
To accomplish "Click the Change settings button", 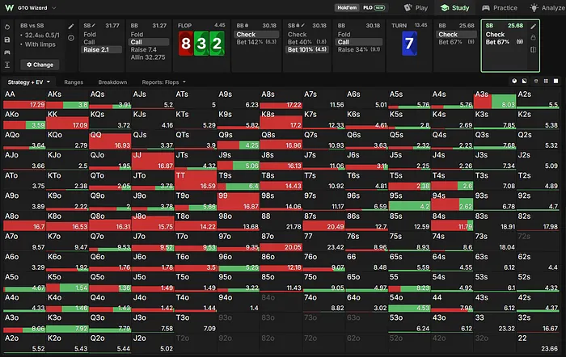I will [40, 65].
